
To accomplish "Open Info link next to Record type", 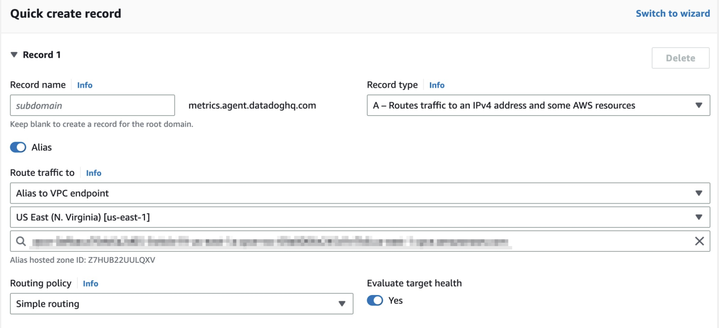I will 437,85.
